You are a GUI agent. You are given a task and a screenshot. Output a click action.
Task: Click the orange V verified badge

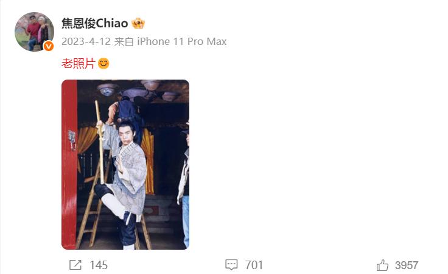[x=49, y=46]
